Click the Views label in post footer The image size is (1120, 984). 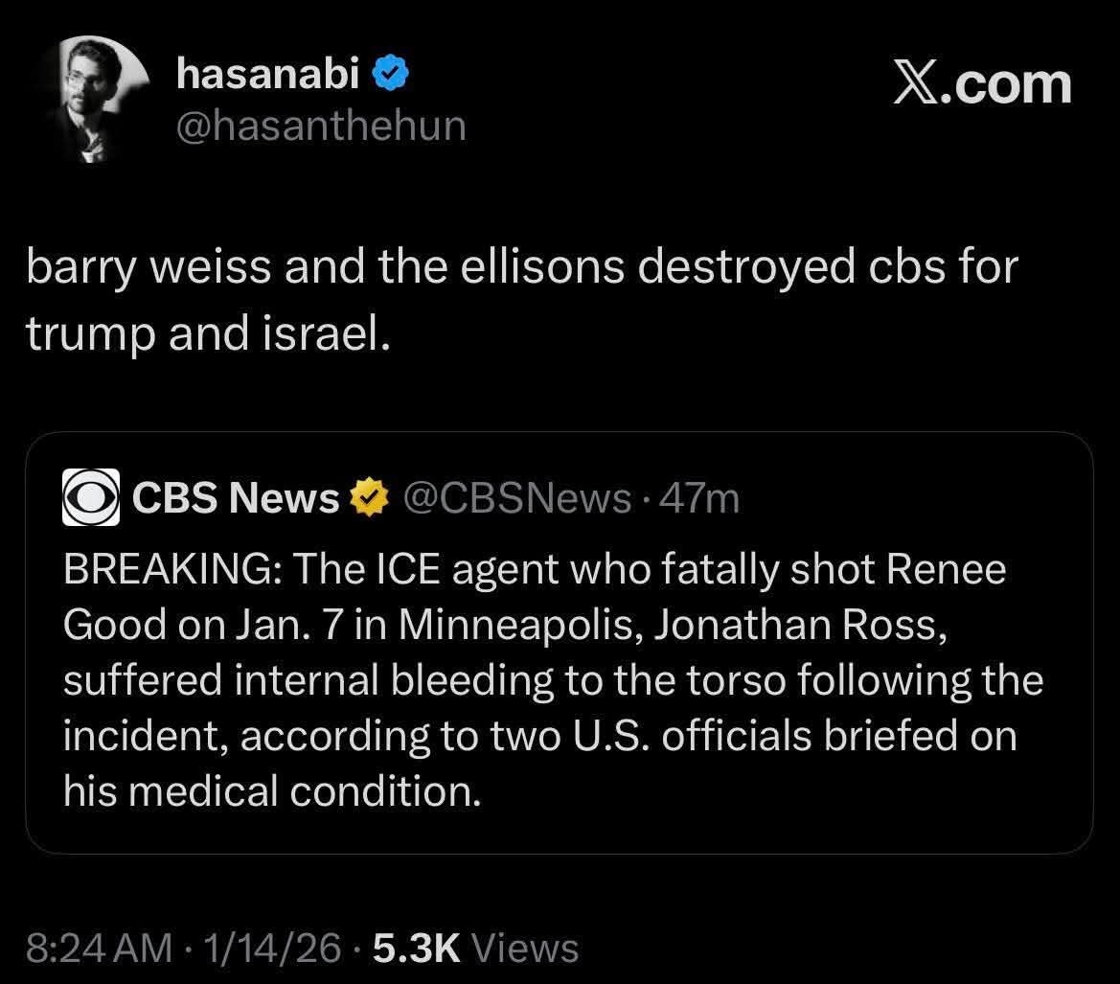pyautogui.click(x=526, y=948)
